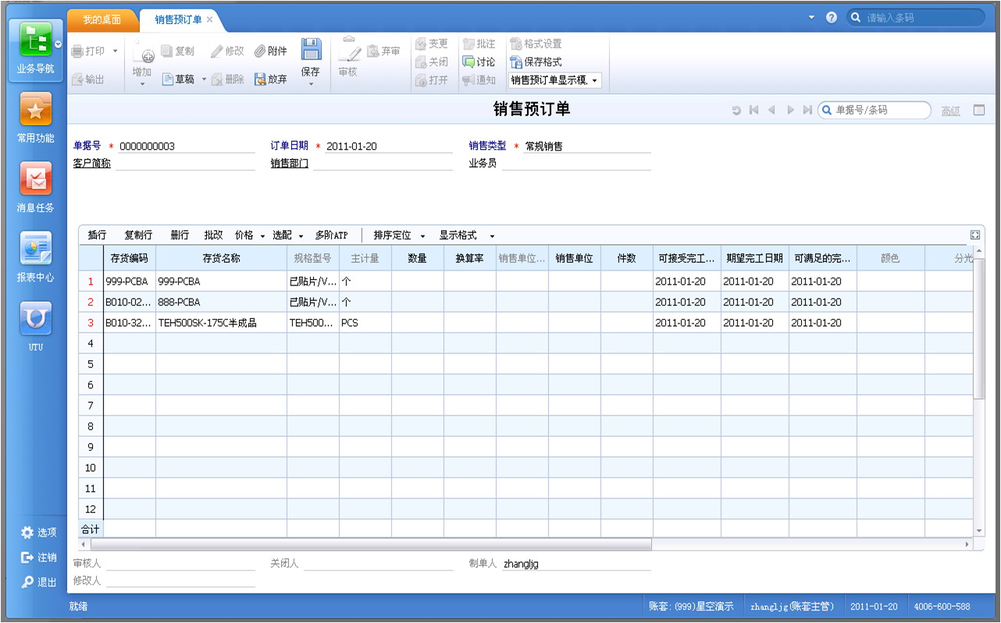The width and height of the screenshot is (1001, 623).
Task: Click the 批注 annotation toolbar icon
Action: coord(468,44)
